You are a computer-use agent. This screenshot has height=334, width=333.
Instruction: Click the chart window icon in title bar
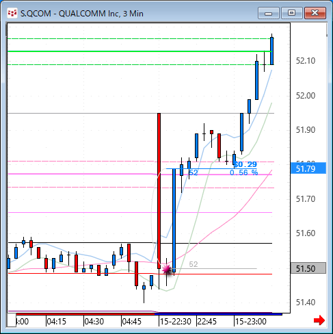[12, 13]
